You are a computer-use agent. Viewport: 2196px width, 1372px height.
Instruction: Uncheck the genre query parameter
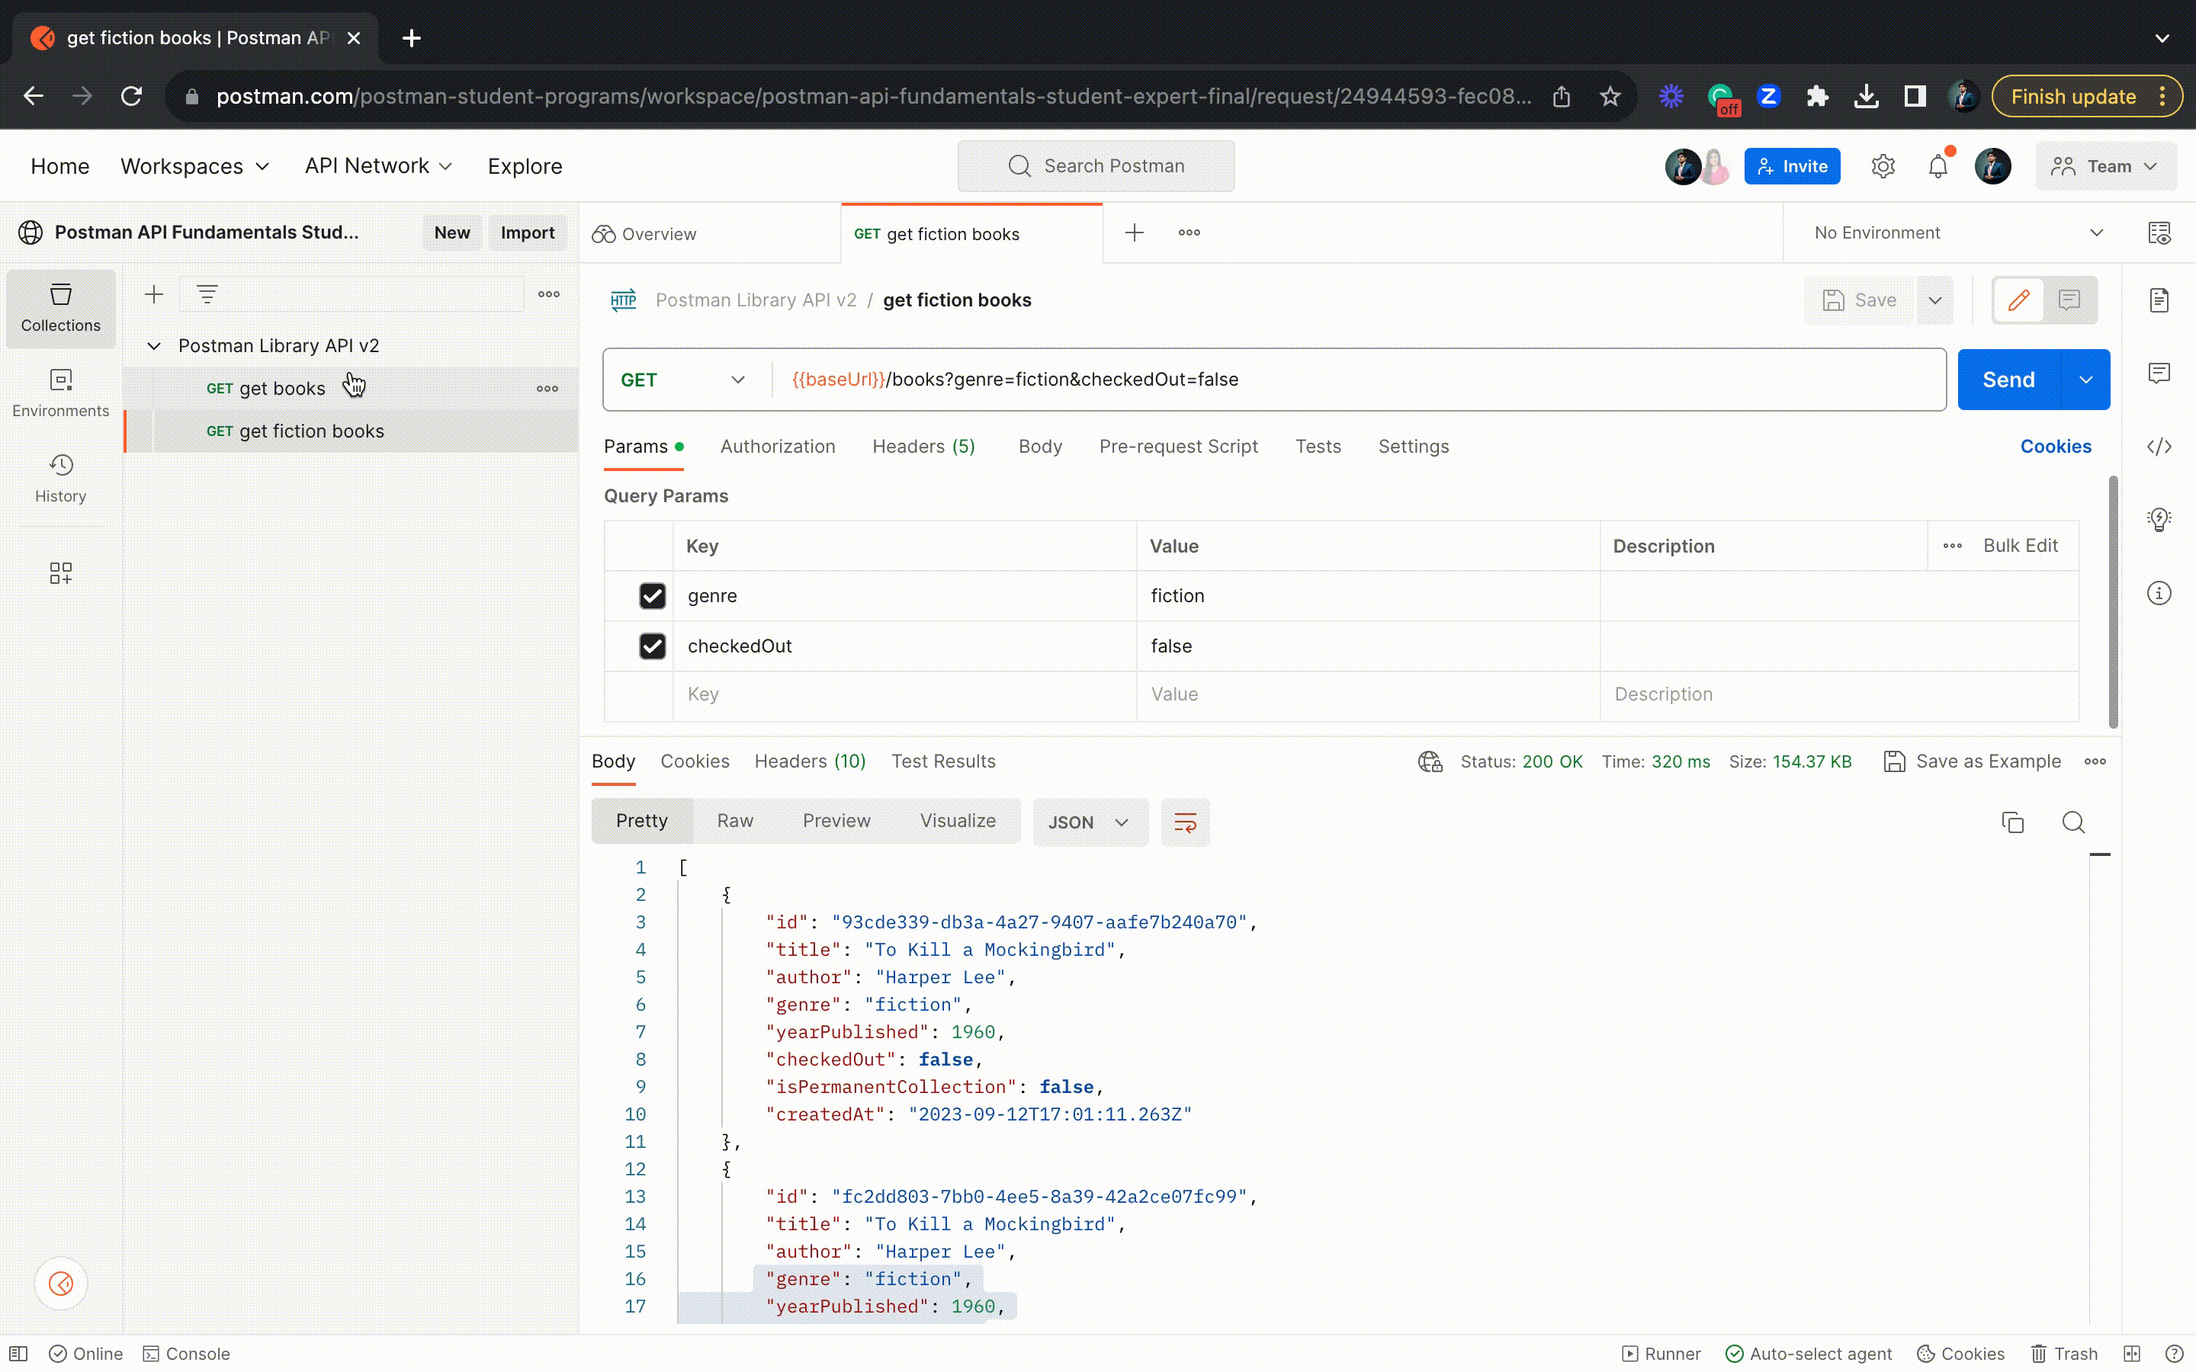(653, 595)
